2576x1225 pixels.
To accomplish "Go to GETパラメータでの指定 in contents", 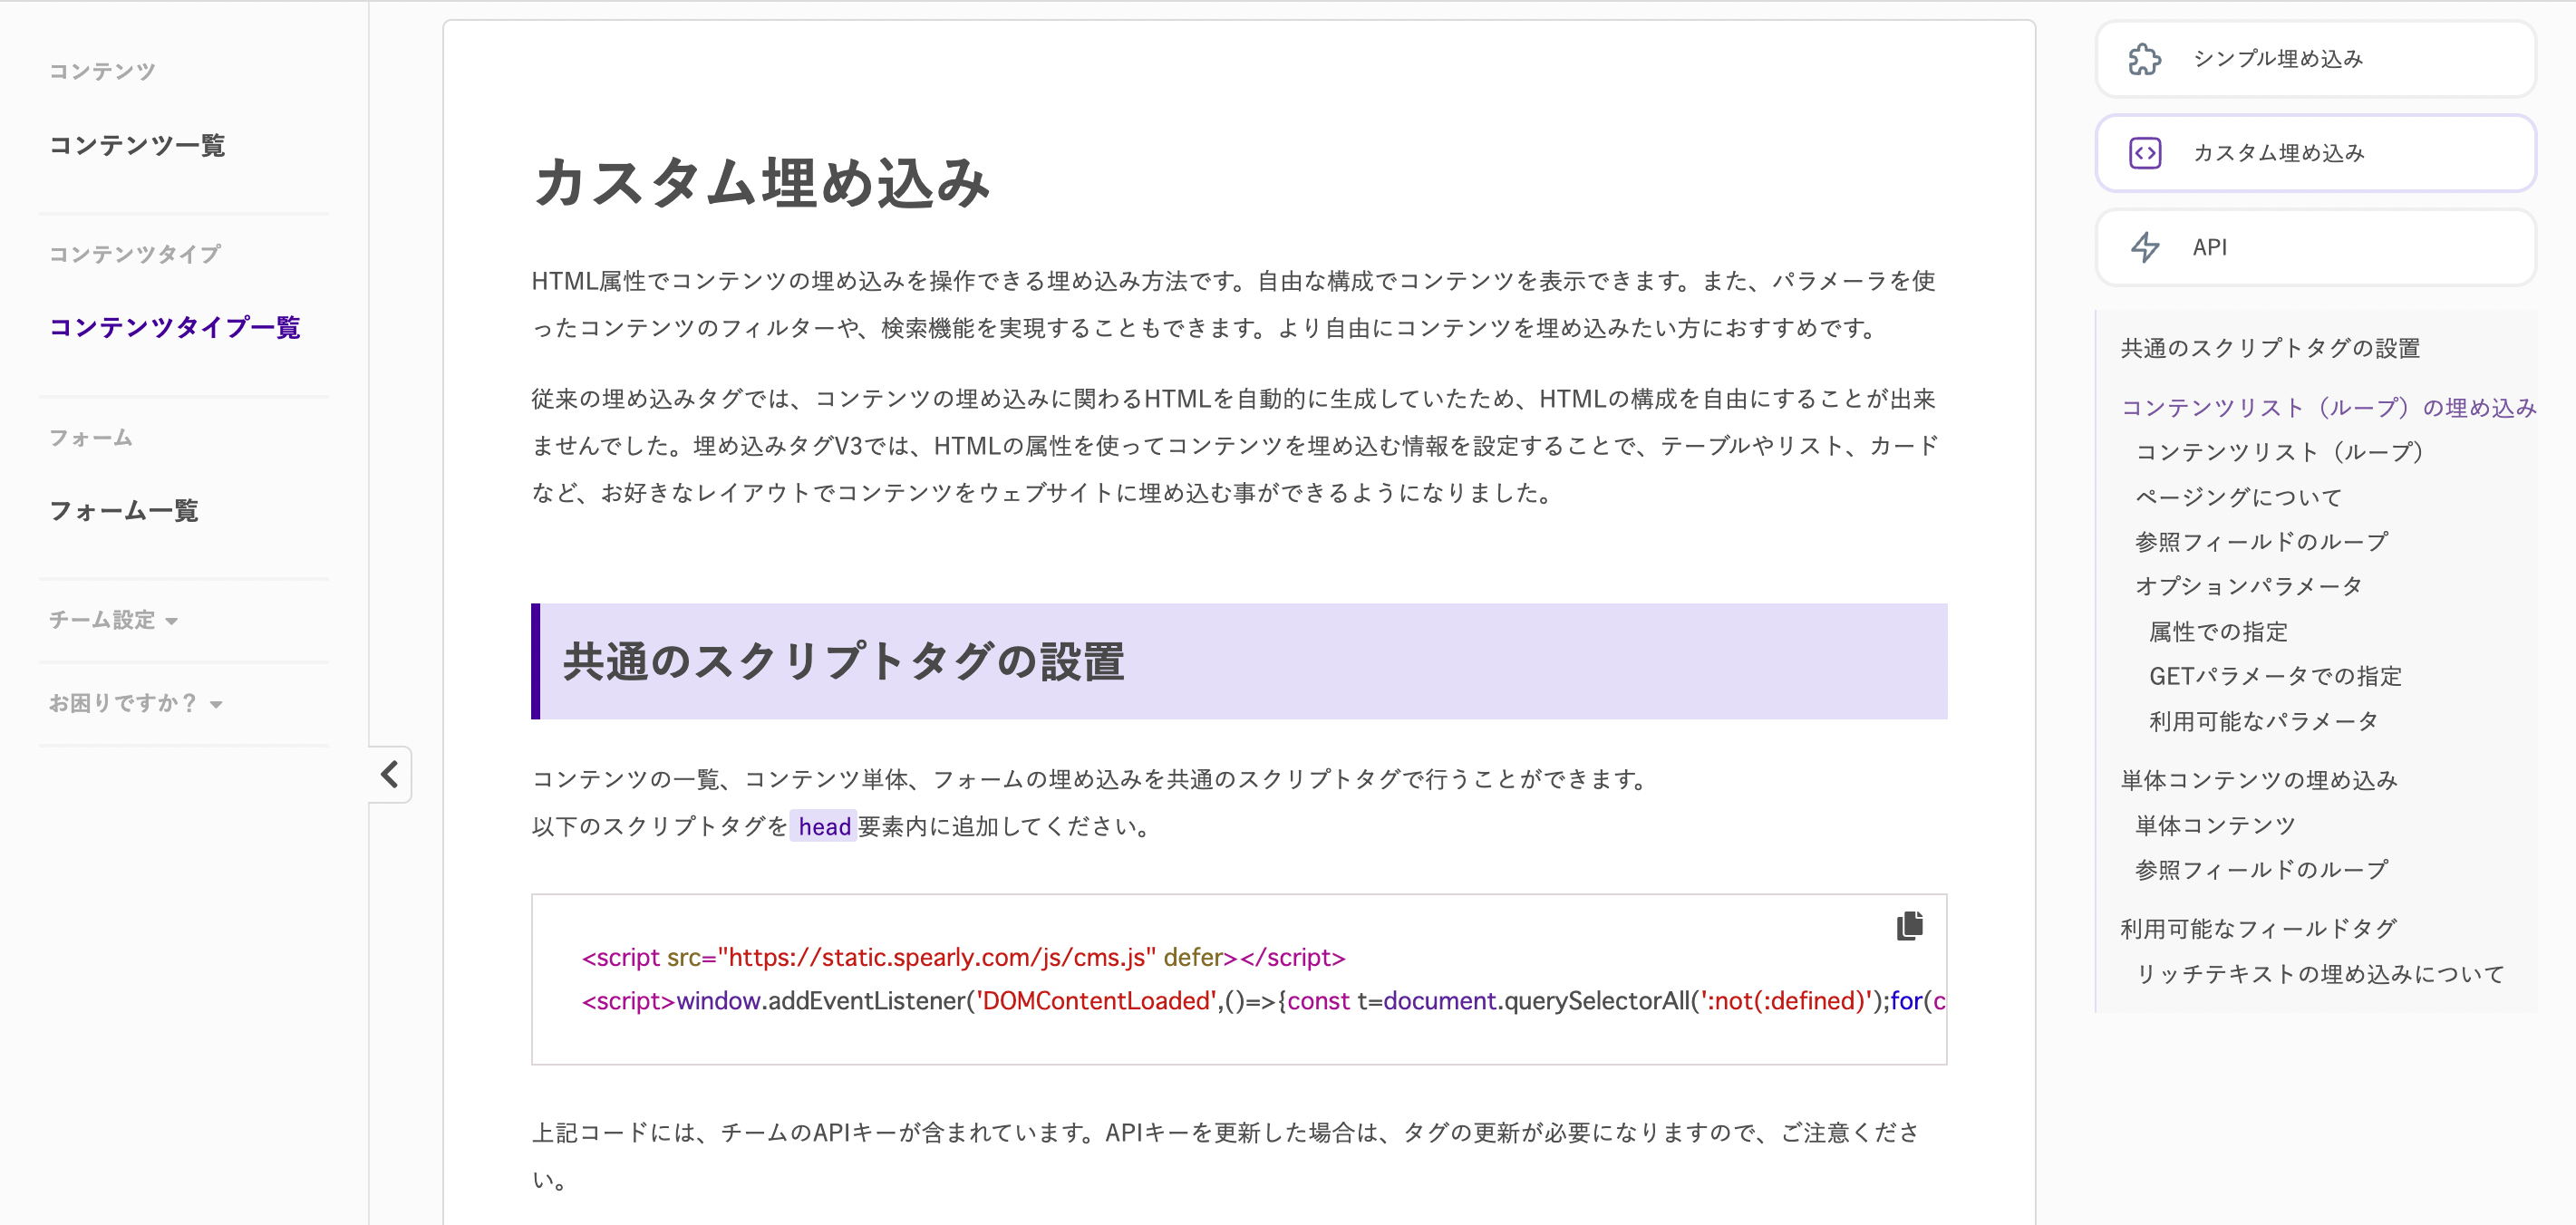I will (x=2275, y=676).
